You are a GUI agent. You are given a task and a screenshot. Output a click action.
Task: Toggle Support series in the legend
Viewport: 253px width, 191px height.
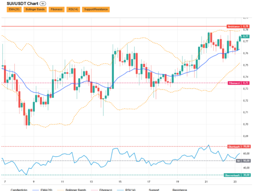pos(154,190)
